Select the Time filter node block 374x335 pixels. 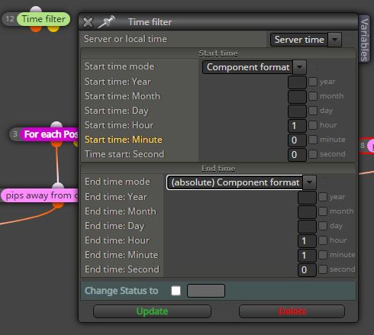(x=44, y=19)
